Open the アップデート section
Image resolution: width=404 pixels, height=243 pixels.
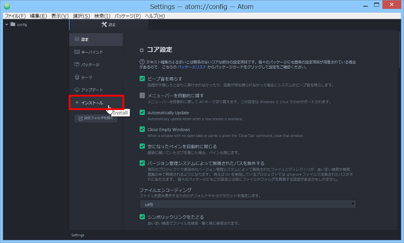[x=96, y=90]
